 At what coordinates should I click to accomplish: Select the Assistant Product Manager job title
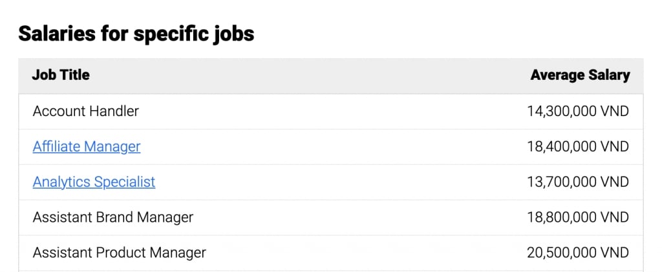[119, 253]
